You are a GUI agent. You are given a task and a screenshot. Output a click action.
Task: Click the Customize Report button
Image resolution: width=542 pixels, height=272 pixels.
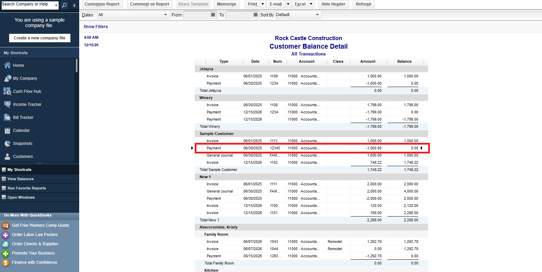click(102, 4)
